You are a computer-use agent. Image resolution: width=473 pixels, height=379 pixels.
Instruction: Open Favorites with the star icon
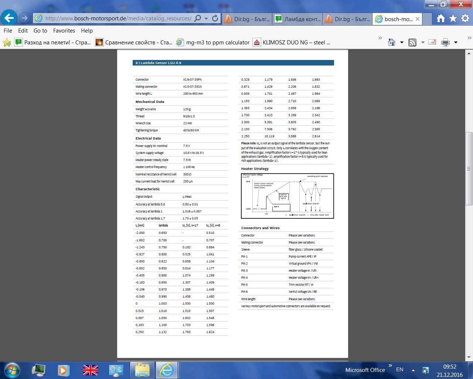(x=453, y=19)
